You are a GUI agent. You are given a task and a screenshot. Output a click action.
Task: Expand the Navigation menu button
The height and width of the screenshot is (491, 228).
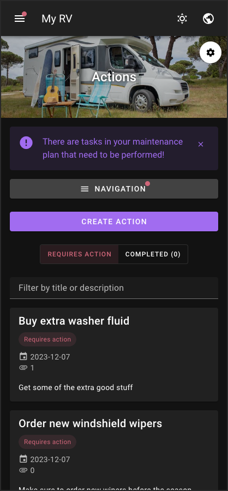114,189
